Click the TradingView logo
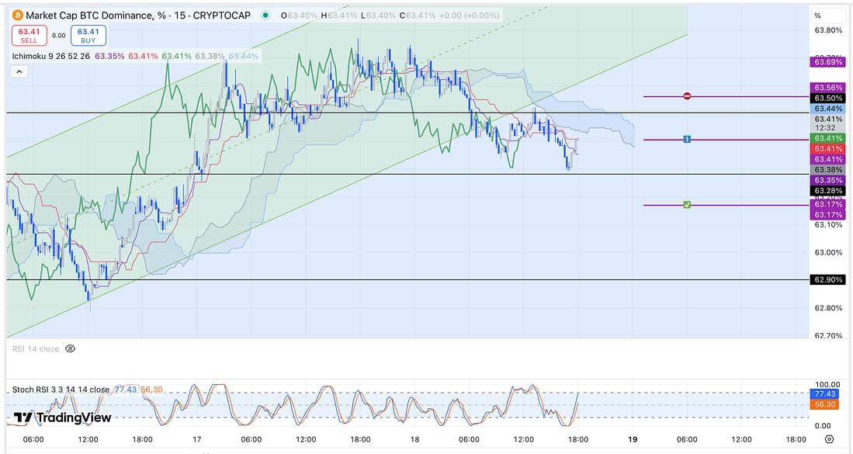This screenshot has width=853, height=454. point(63,418)
